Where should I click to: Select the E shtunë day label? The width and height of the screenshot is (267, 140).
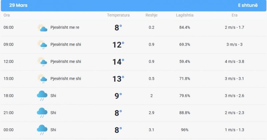pos(248,5)
